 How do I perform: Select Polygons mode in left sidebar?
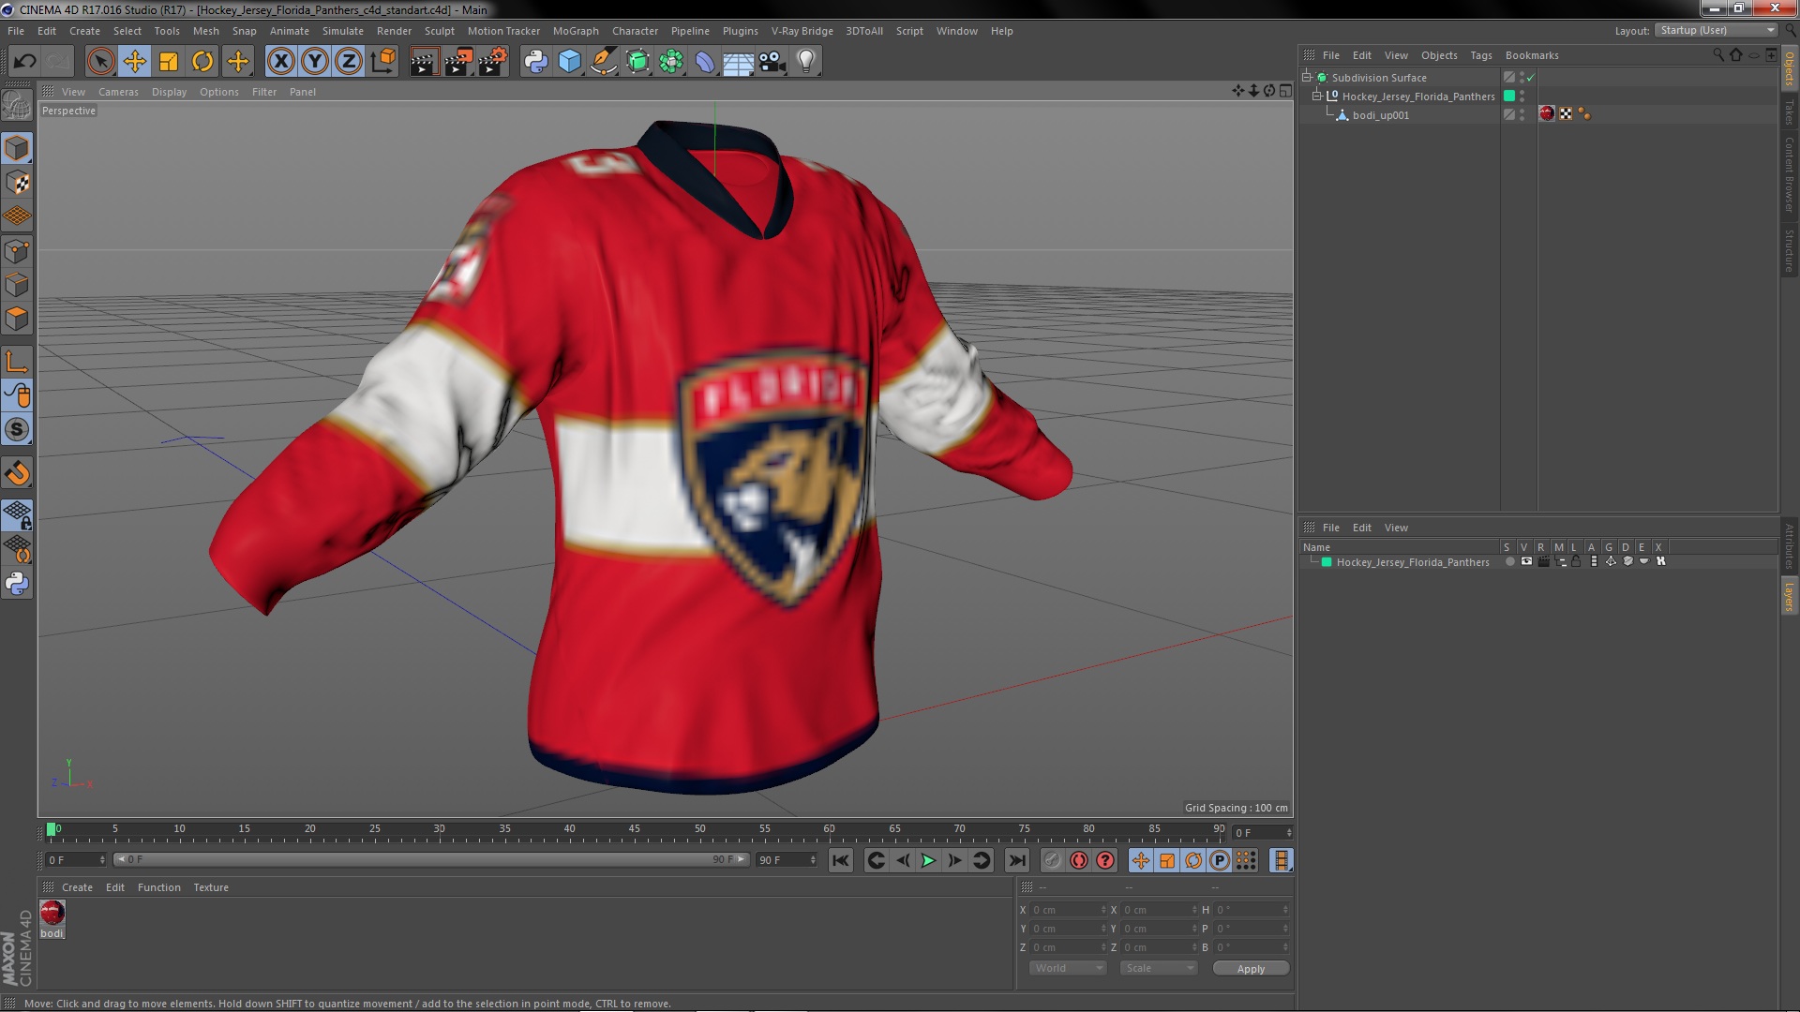point(17,319)
